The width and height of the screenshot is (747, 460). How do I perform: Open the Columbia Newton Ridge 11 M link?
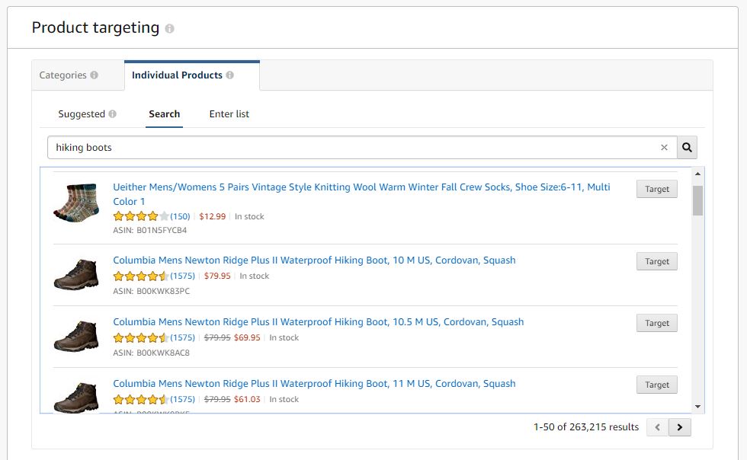[314, 384]
